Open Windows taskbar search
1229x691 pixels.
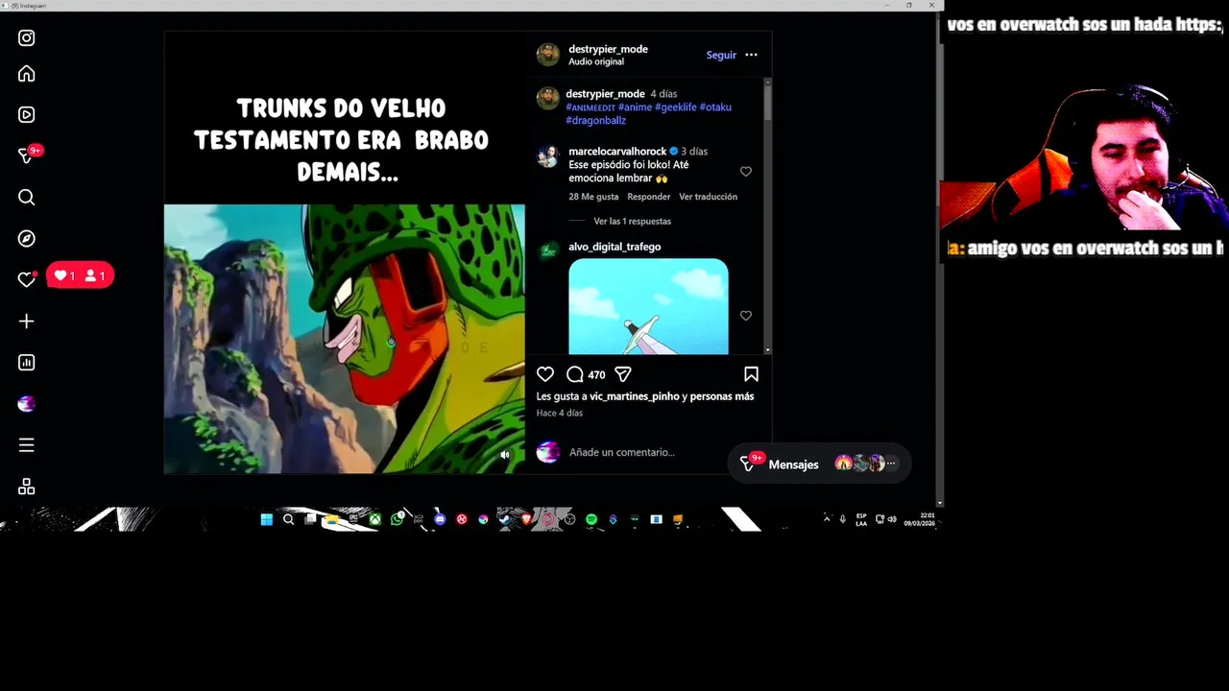(288, 519)
